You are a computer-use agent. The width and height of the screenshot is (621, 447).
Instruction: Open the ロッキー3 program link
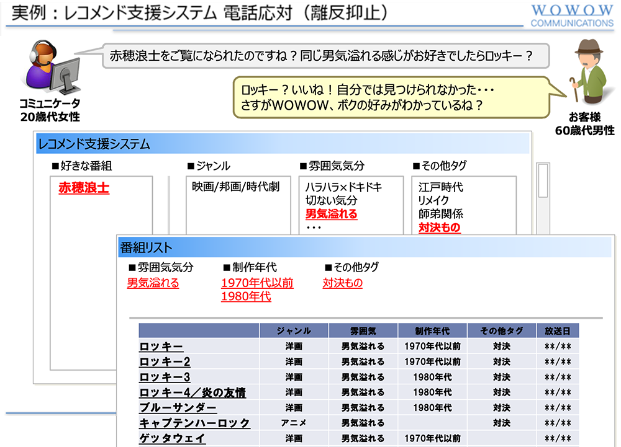165,378
